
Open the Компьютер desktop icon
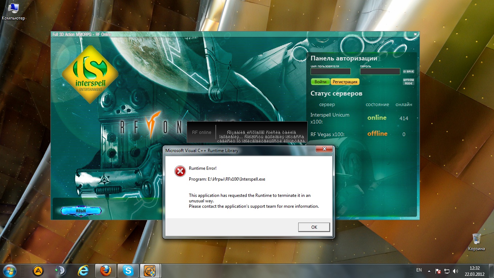pos(13,11)
